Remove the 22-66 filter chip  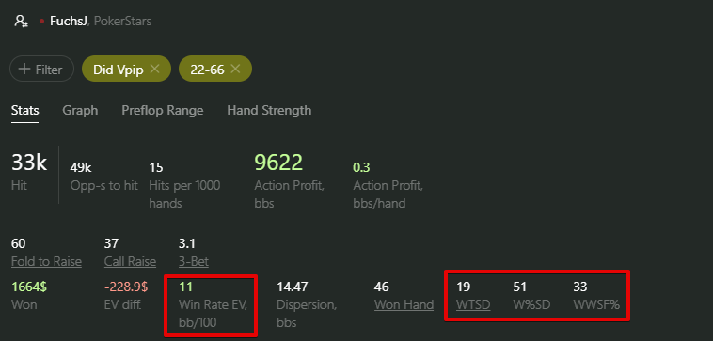pyautogui.click(x=235, y=69)
